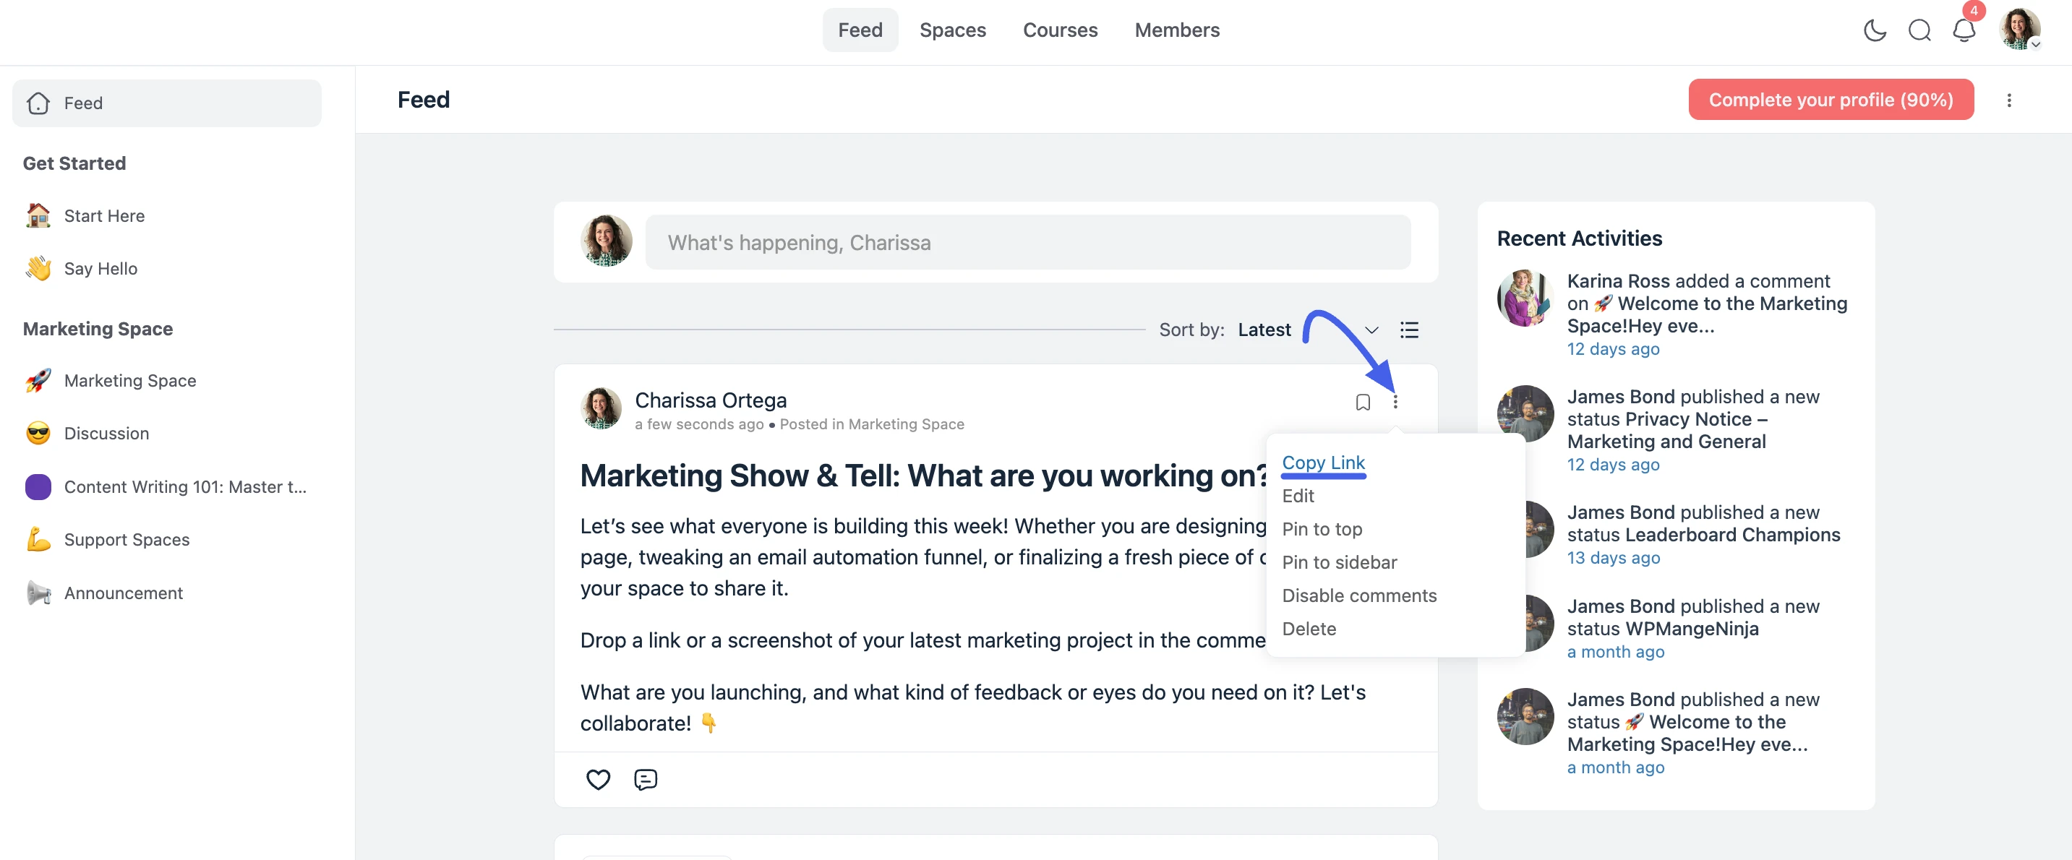Click the waving hand icon for Say Hello
Image resolution: width=2072 pixels, height=860 pixels.
click(x=38, y=268)
